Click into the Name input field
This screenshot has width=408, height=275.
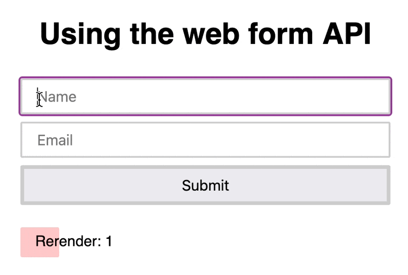[205, 96]
